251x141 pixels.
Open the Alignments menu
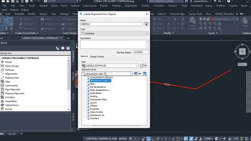point(131,5)
